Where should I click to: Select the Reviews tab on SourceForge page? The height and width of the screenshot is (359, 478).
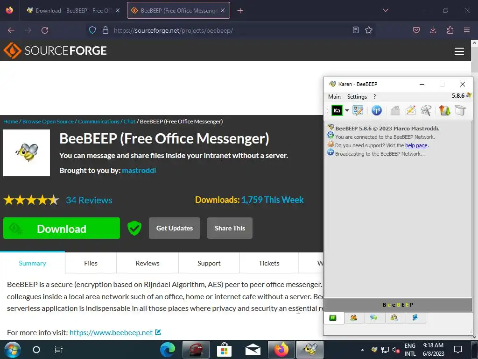(x=148, y=263)
